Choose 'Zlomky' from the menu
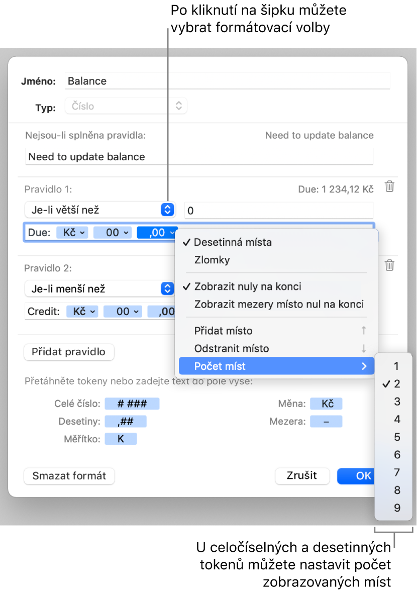The image size is (417, 595). pos(212,260)
